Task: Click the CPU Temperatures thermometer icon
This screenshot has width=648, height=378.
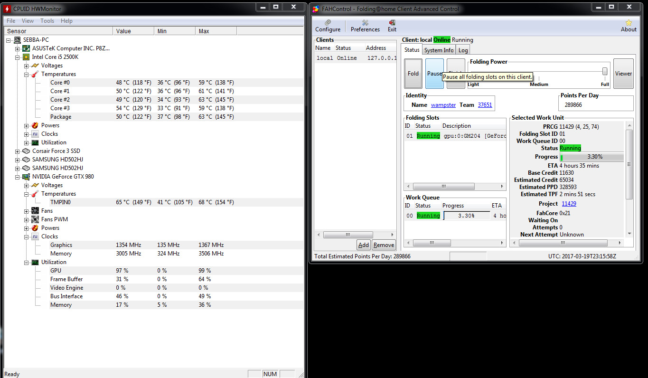Action: [x=35, y=74]
